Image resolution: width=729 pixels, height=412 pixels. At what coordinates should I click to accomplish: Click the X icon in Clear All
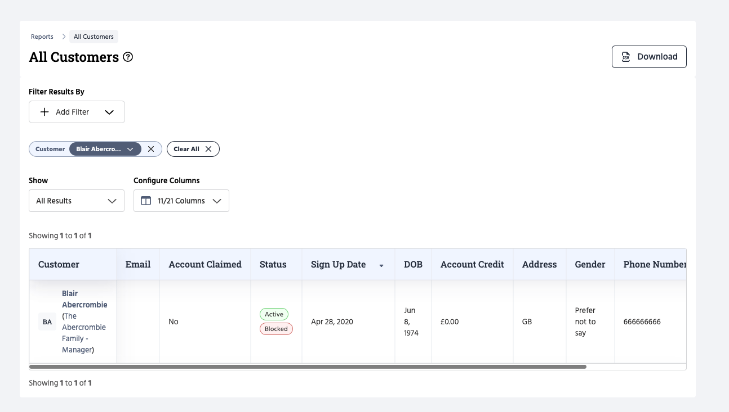pyautogui.click(x=208, y=149)
